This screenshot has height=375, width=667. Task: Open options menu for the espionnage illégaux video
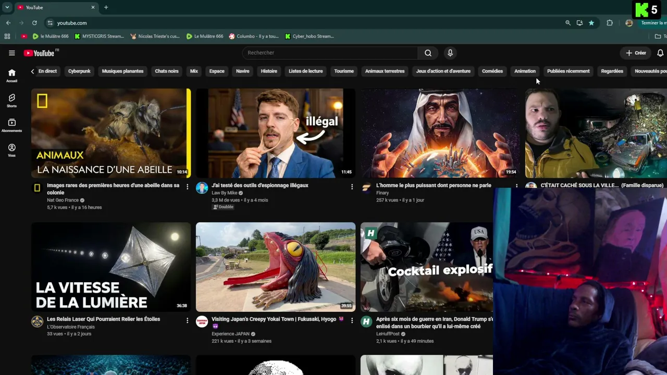pos(352,186)
